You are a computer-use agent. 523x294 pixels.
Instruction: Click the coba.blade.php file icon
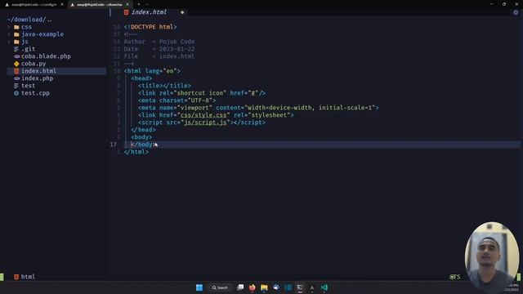[x=16, y=56]
